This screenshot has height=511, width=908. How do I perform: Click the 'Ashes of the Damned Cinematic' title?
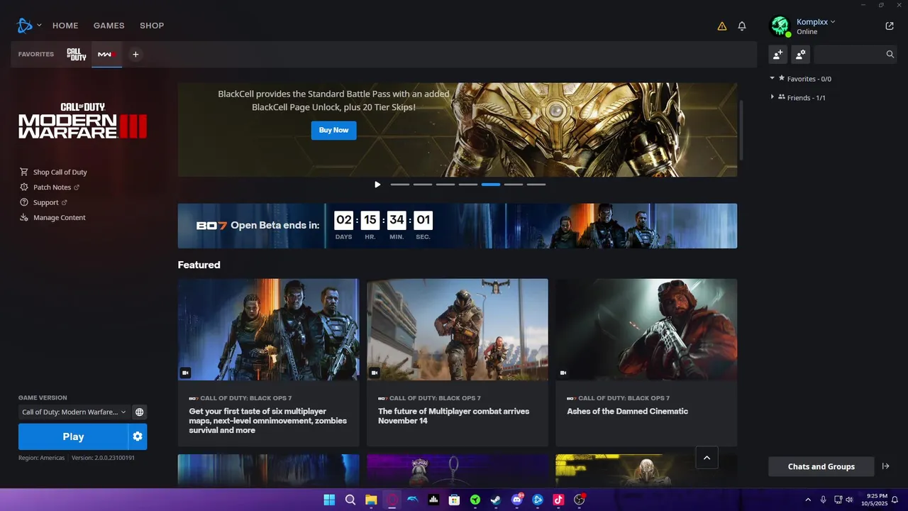click(628, 411)
